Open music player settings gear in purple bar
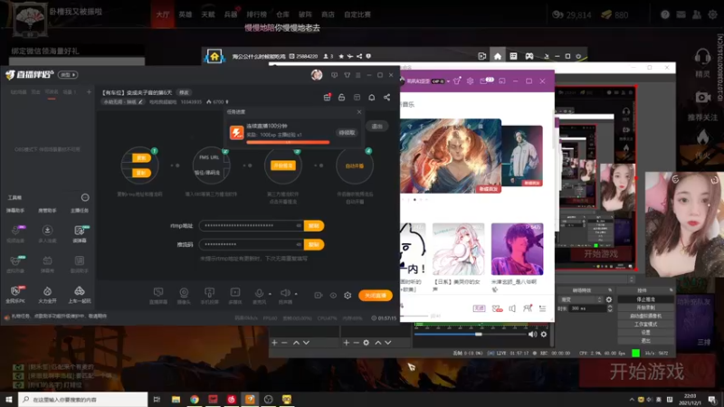The height and width of the screenshot is (407, 724). coord(470,81)
